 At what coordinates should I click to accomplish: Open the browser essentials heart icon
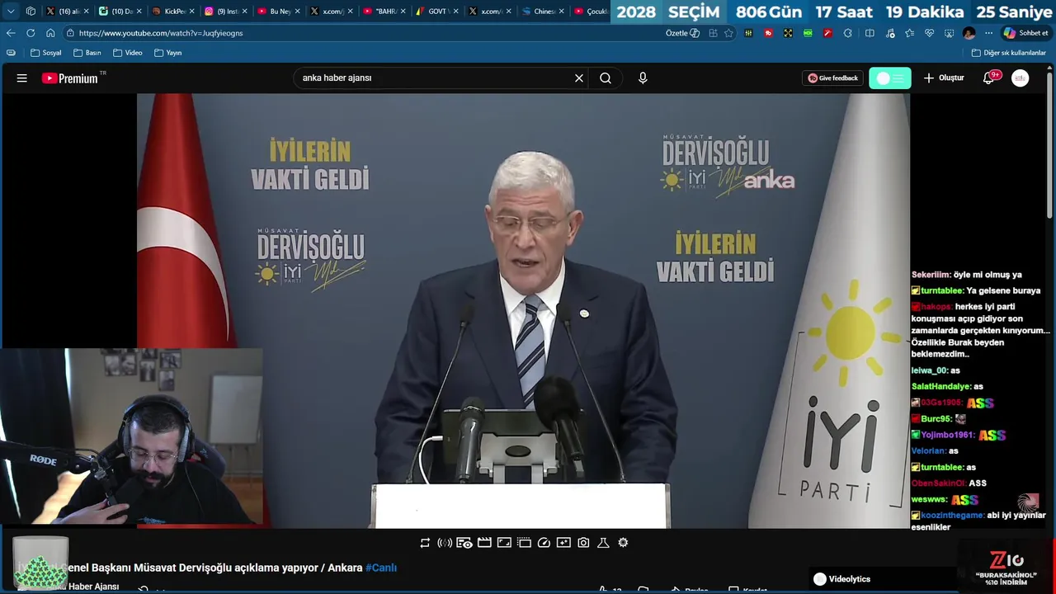[x=929, y=33]
